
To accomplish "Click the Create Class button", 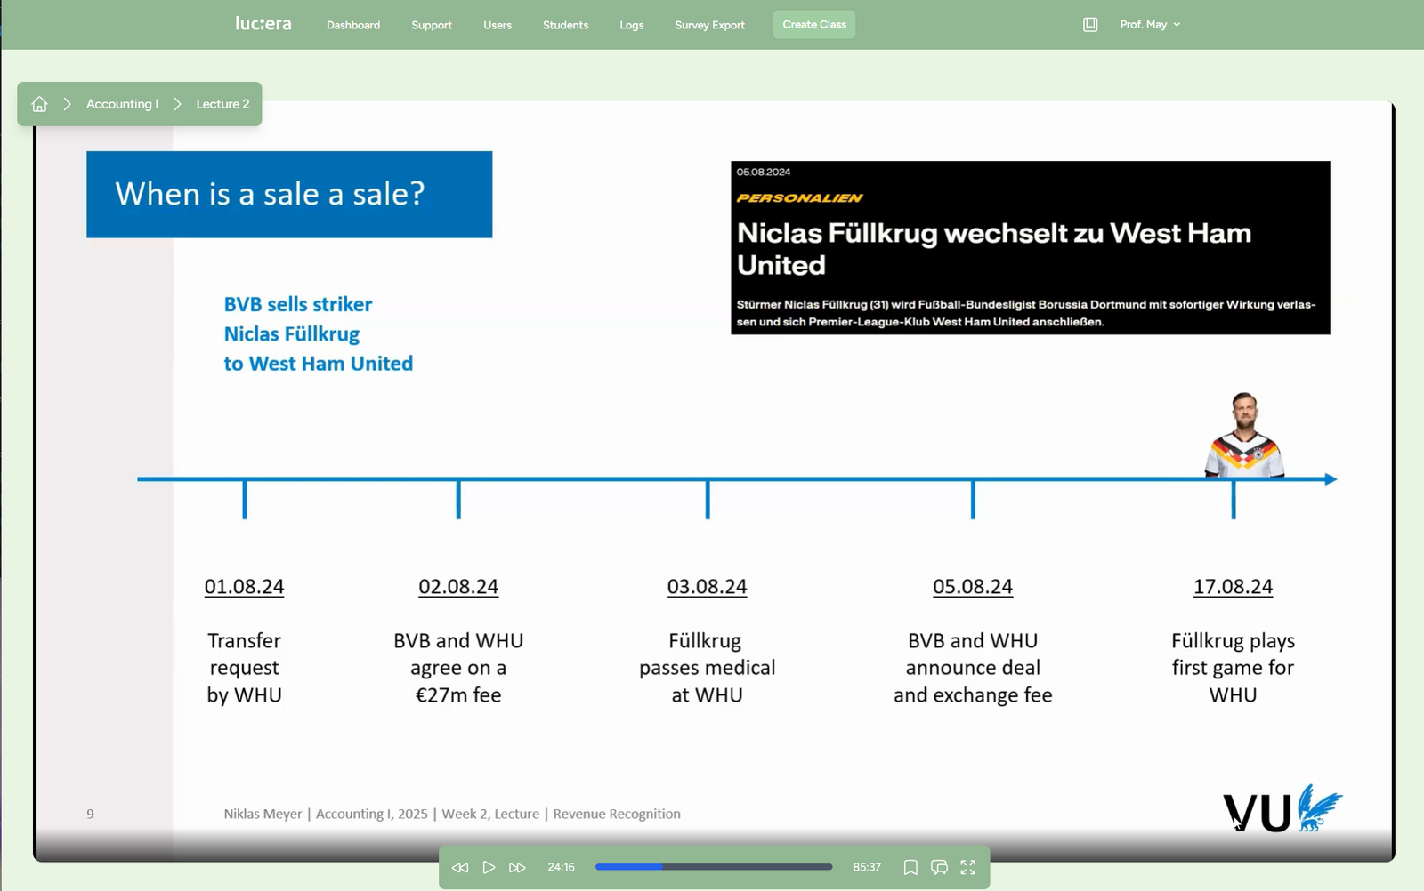I will coord(814,24).
